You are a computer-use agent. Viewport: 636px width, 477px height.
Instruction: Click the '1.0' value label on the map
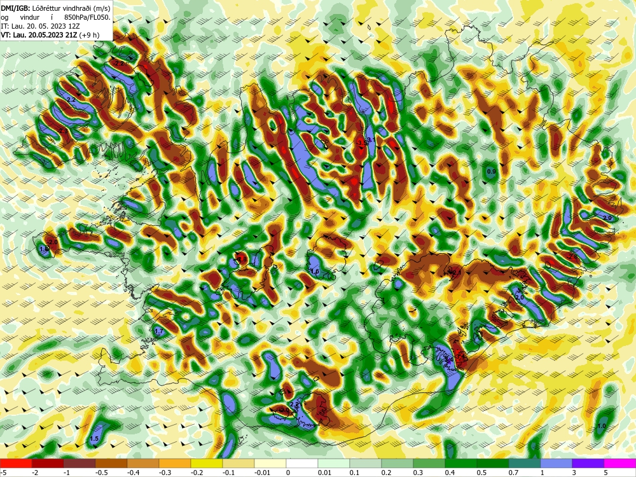tap(602, 426)
